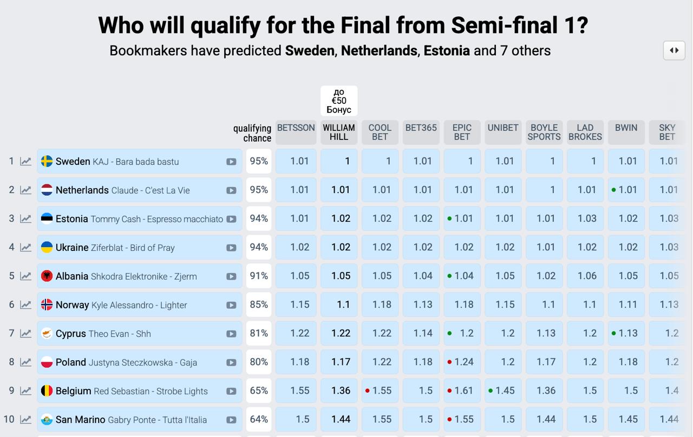Toggle the table width expand arrows button

[x=674, y=50]
